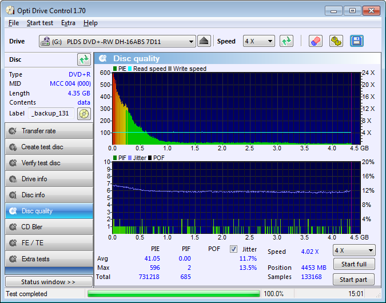
Task: Open Extra tests
Action: (x=49, y=259)
